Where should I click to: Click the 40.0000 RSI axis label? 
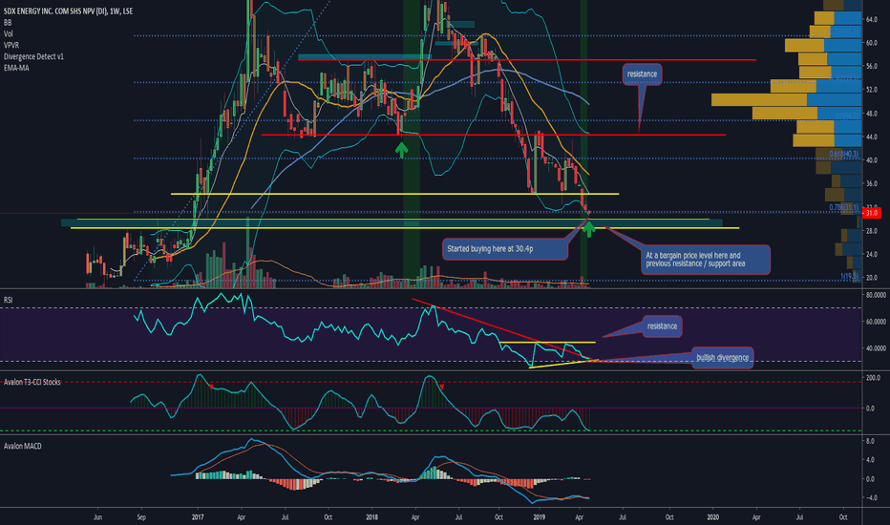point(876,347)
